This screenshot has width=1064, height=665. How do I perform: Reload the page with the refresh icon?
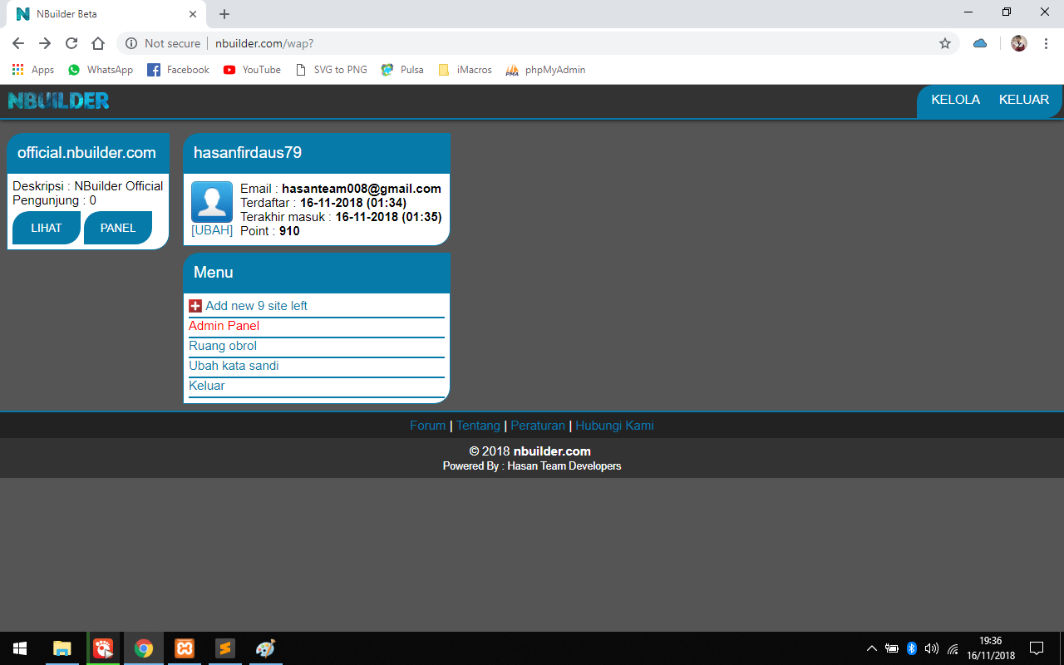[x=73, y=43]
